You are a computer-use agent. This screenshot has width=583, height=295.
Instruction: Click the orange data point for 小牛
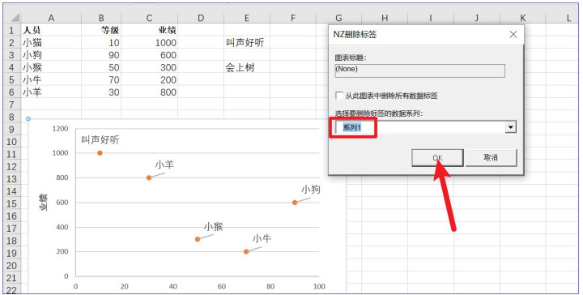[x=246, y=251]
